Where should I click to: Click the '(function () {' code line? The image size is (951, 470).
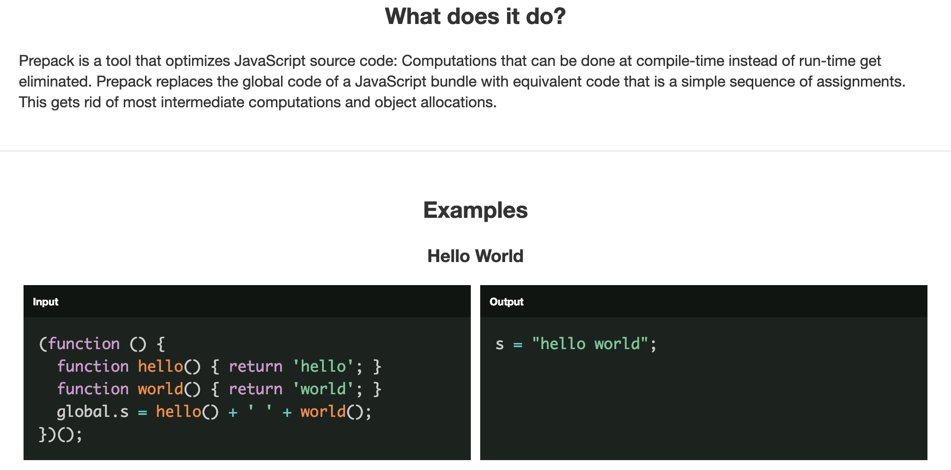(102, 344)
